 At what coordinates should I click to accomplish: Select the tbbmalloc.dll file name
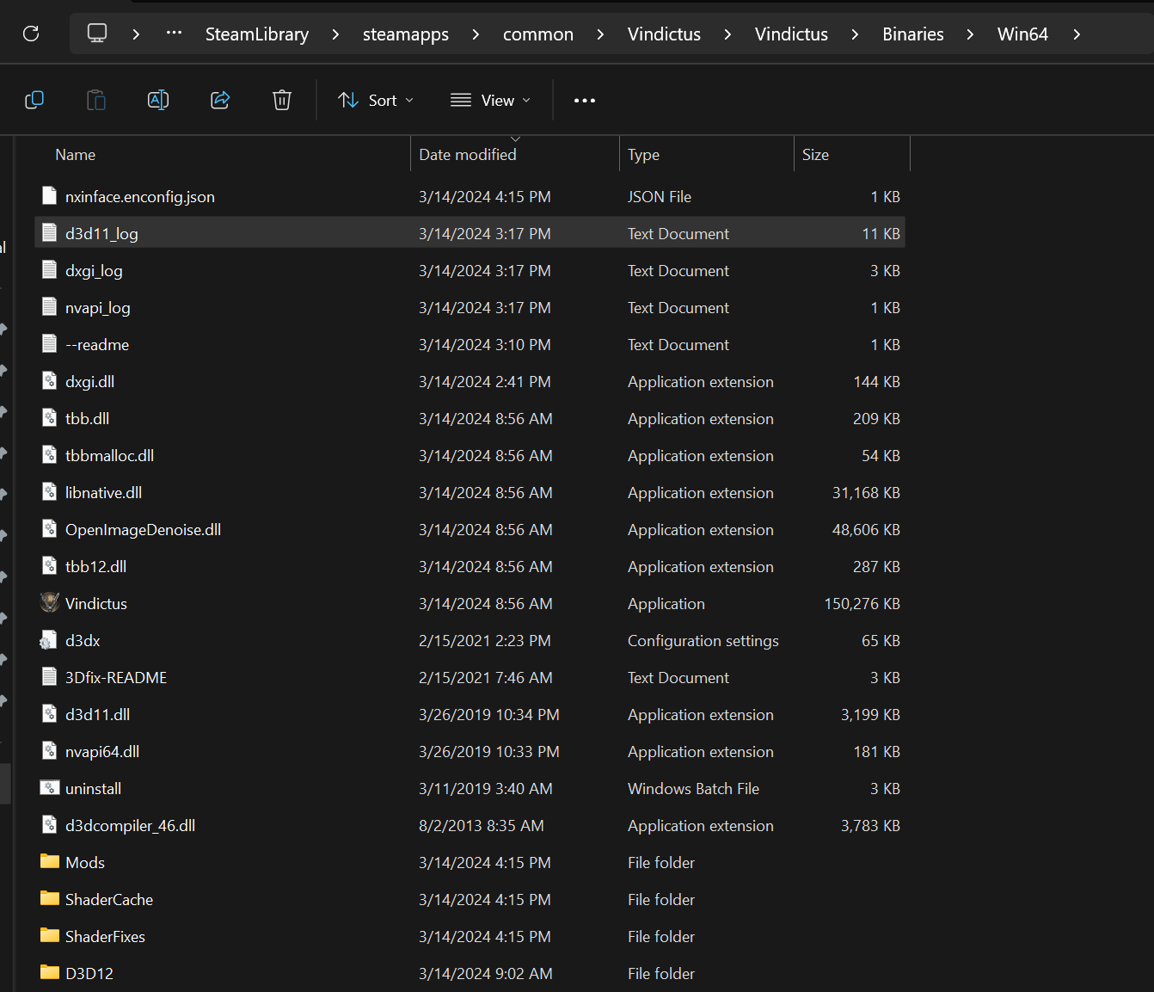pyautogui.click(x=109, y=456)
